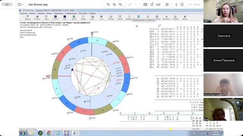
Task: Open the Динамика toolbar icon
Action: click(x=129, y=17)
